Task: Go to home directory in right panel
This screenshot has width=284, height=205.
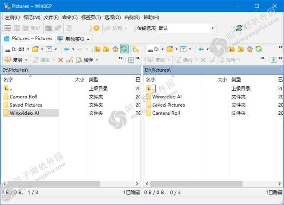Action: (x=249, y=49)
